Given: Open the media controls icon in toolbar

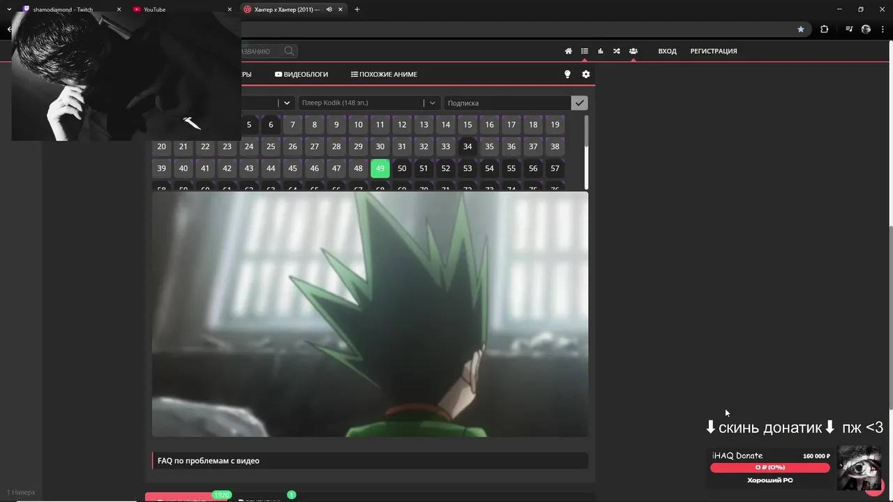Looking at the screenshot, I should tap(849, 29).
